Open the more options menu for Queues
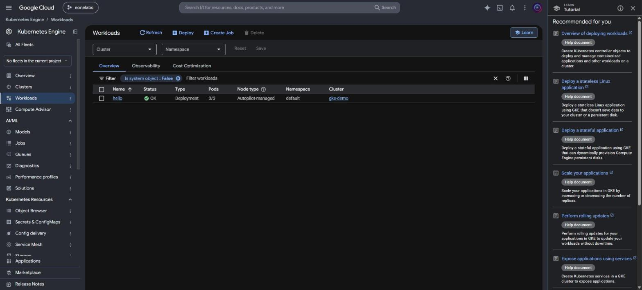The image size is (642, 290). tap(70, 155)
